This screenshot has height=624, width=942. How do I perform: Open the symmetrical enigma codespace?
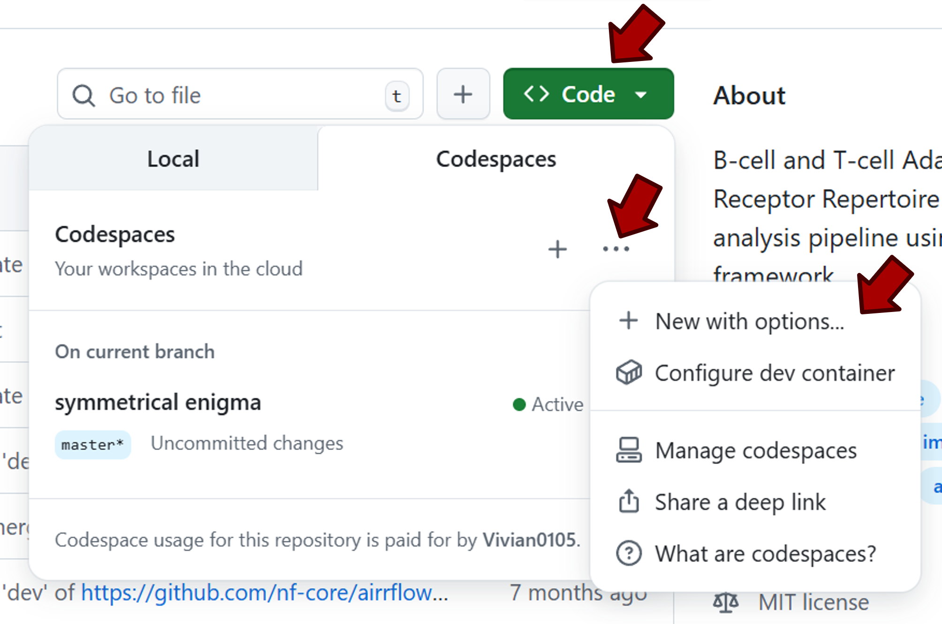pos(158,403)
